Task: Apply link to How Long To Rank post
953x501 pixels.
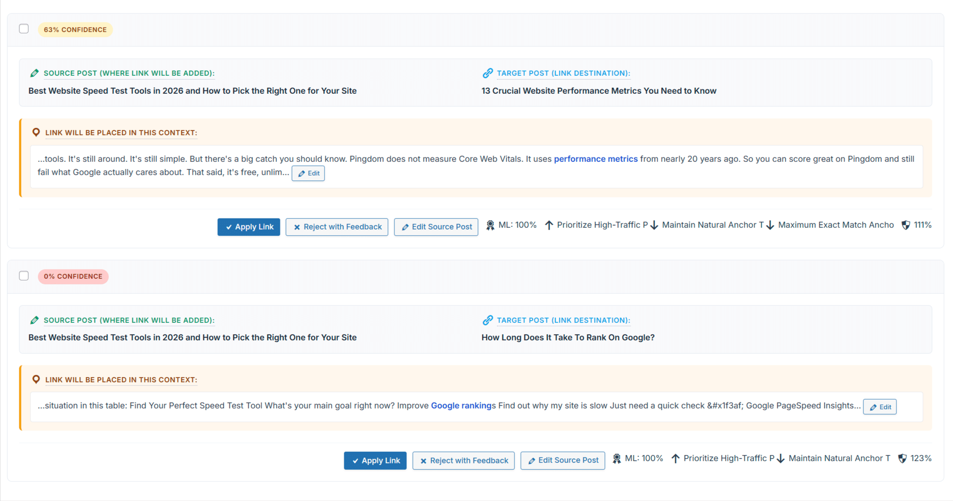Action: coord(375,461)
